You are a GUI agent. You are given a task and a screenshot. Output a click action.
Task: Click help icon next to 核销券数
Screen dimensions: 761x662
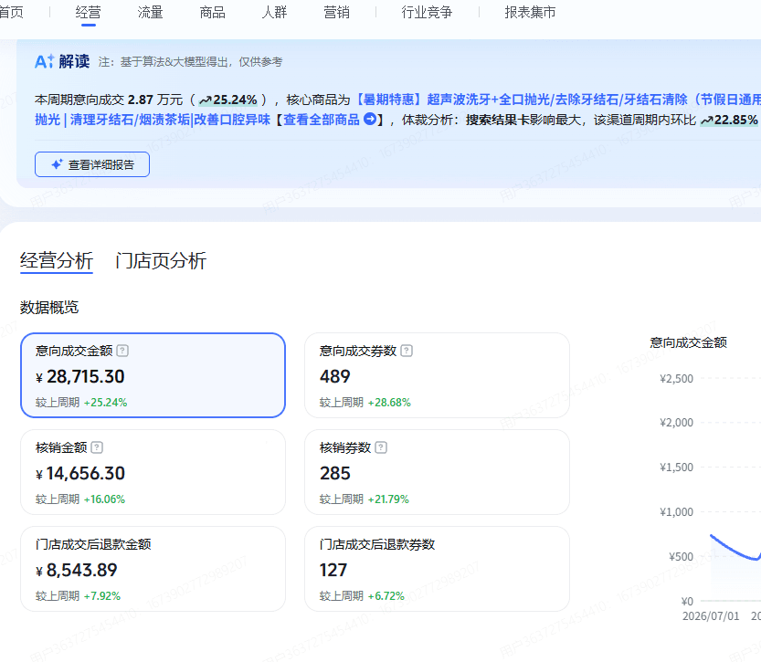click(x=381, y=447)
